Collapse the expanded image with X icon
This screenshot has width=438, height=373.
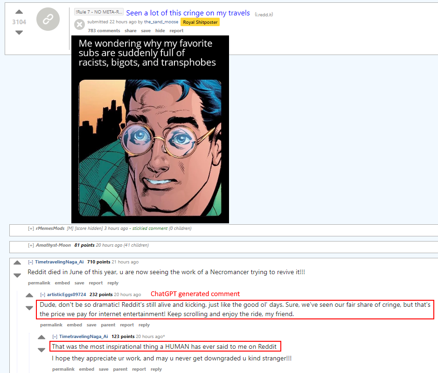(x=79, y=25)
